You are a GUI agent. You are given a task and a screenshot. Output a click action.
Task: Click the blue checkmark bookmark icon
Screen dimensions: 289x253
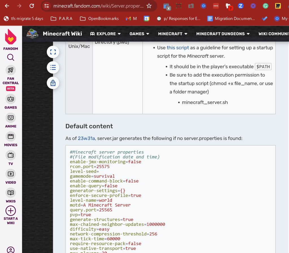pos(264,19)
